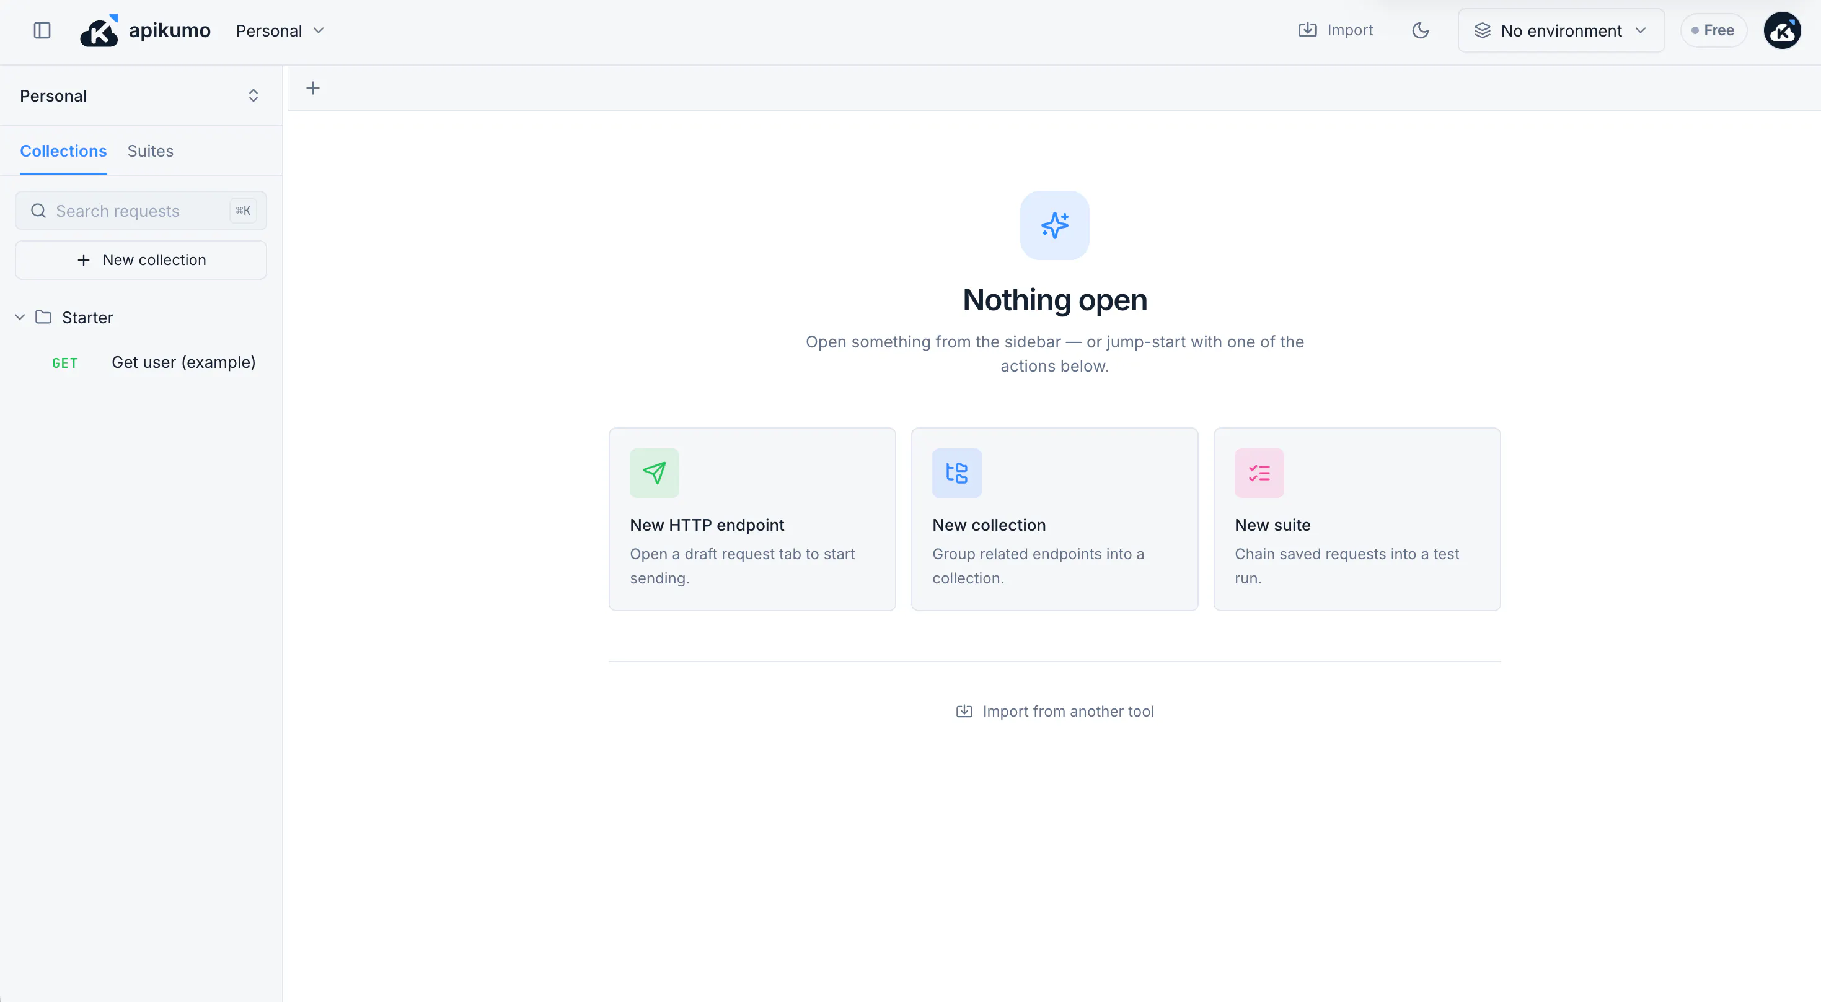Switch to the Suites tab

pyautogui.click(x=151, y=151)
